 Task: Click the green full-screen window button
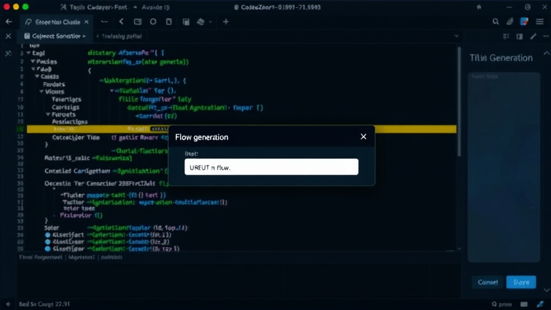pyautogui.click(x=25, y=6)
